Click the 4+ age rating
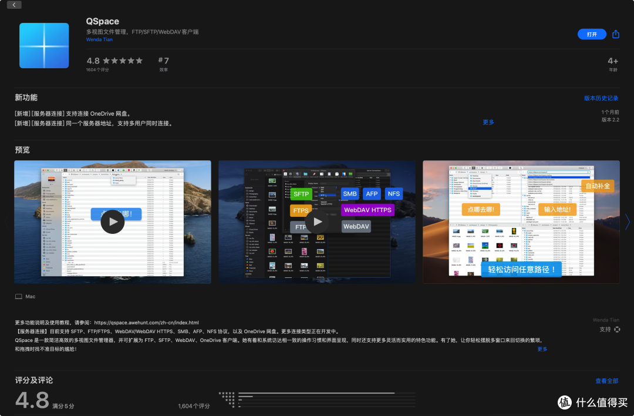The height and width of the screenshot is (416, 634). click(x=612, y=64)
